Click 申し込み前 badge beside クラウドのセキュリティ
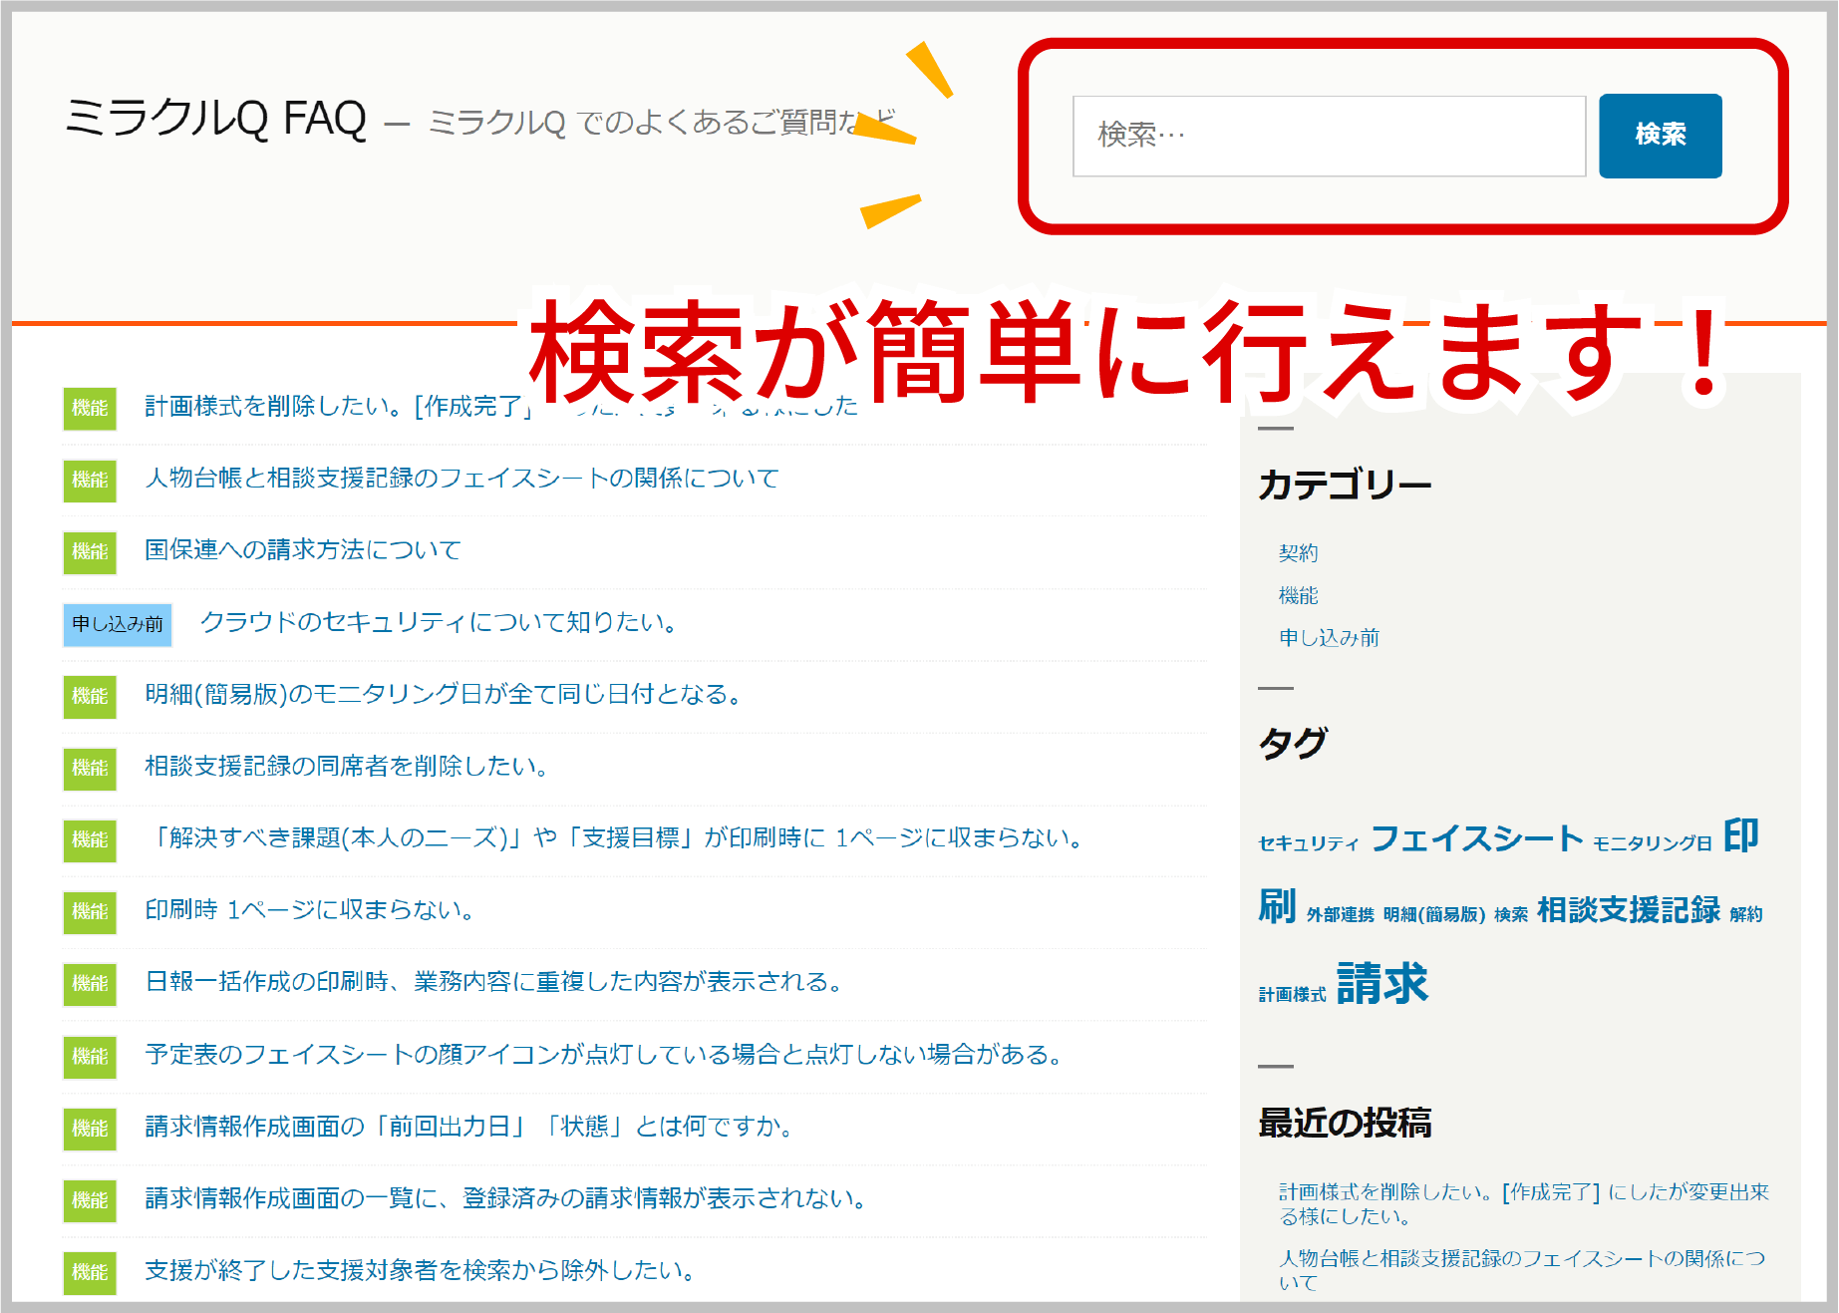The image size is (1839, 1313). click(118, 625)
